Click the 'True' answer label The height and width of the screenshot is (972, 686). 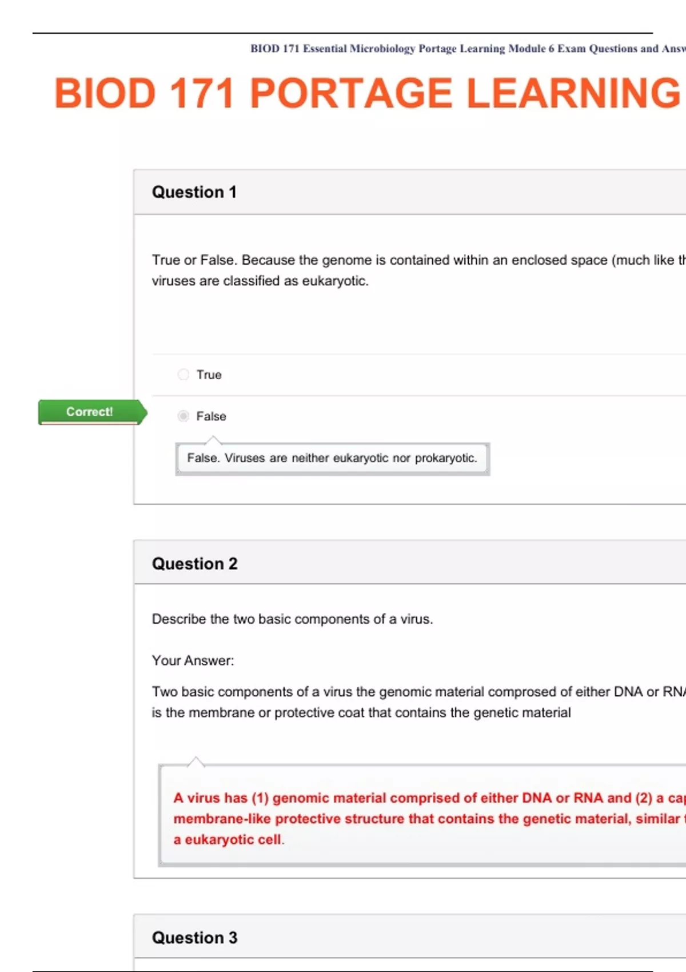tap(209, 375)
